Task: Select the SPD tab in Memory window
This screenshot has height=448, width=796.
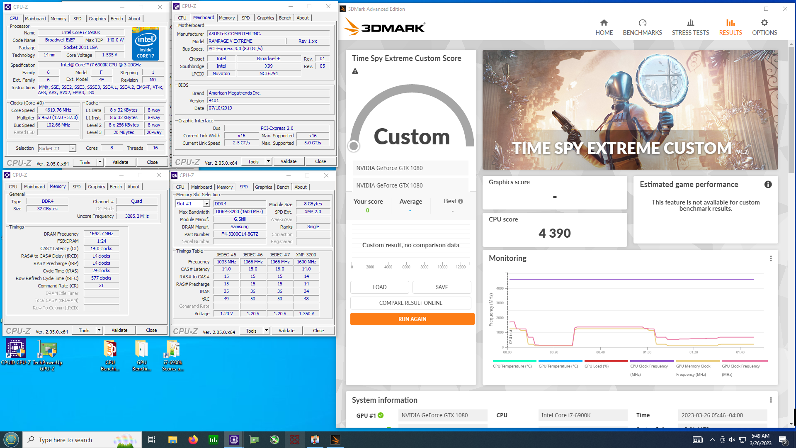Action: pyautogui.click(x=77, y=187)
